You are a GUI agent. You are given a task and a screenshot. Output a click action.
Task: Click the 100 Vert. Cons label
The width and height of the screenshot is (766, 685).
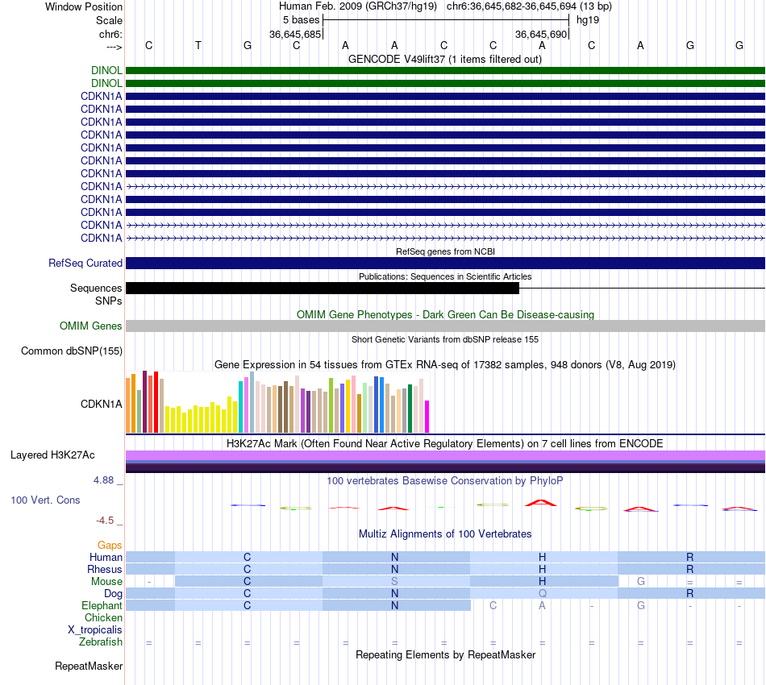(45, 500)
